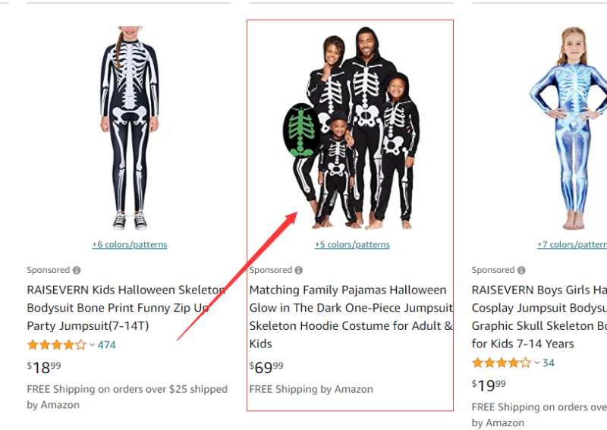Open the +6 colors/patterns link
The width and height of the screenshot is (607, 430).
click(x=130, y=244)
